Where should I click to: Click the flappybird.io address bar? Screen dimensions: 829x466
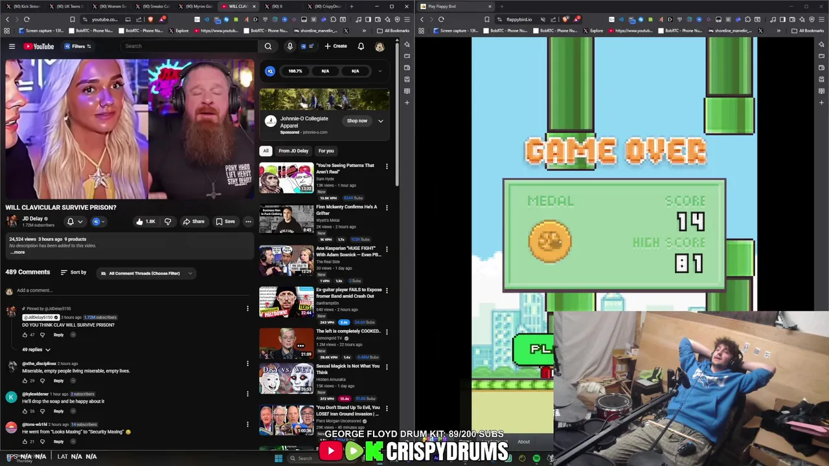(x=518, y=19)
